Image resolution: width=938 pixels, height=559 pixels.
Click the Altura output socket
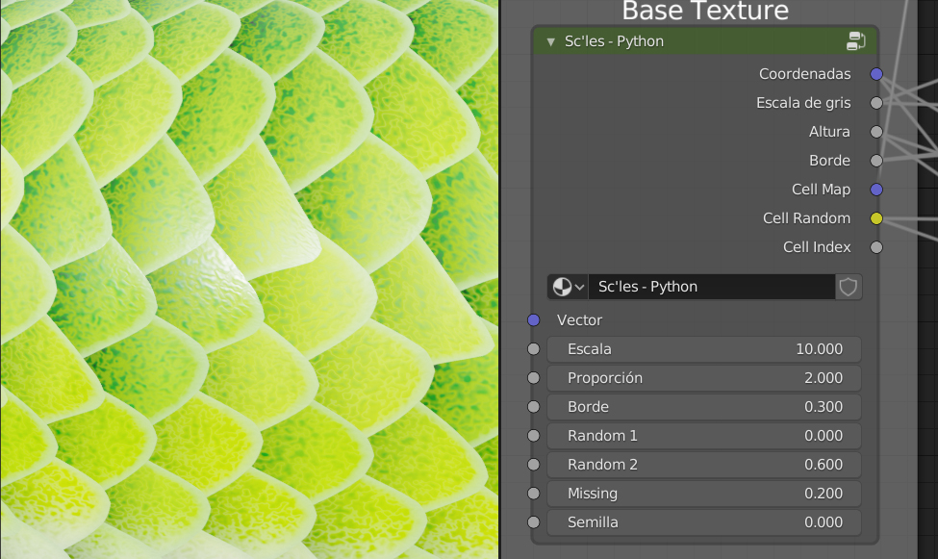[876, 132]
